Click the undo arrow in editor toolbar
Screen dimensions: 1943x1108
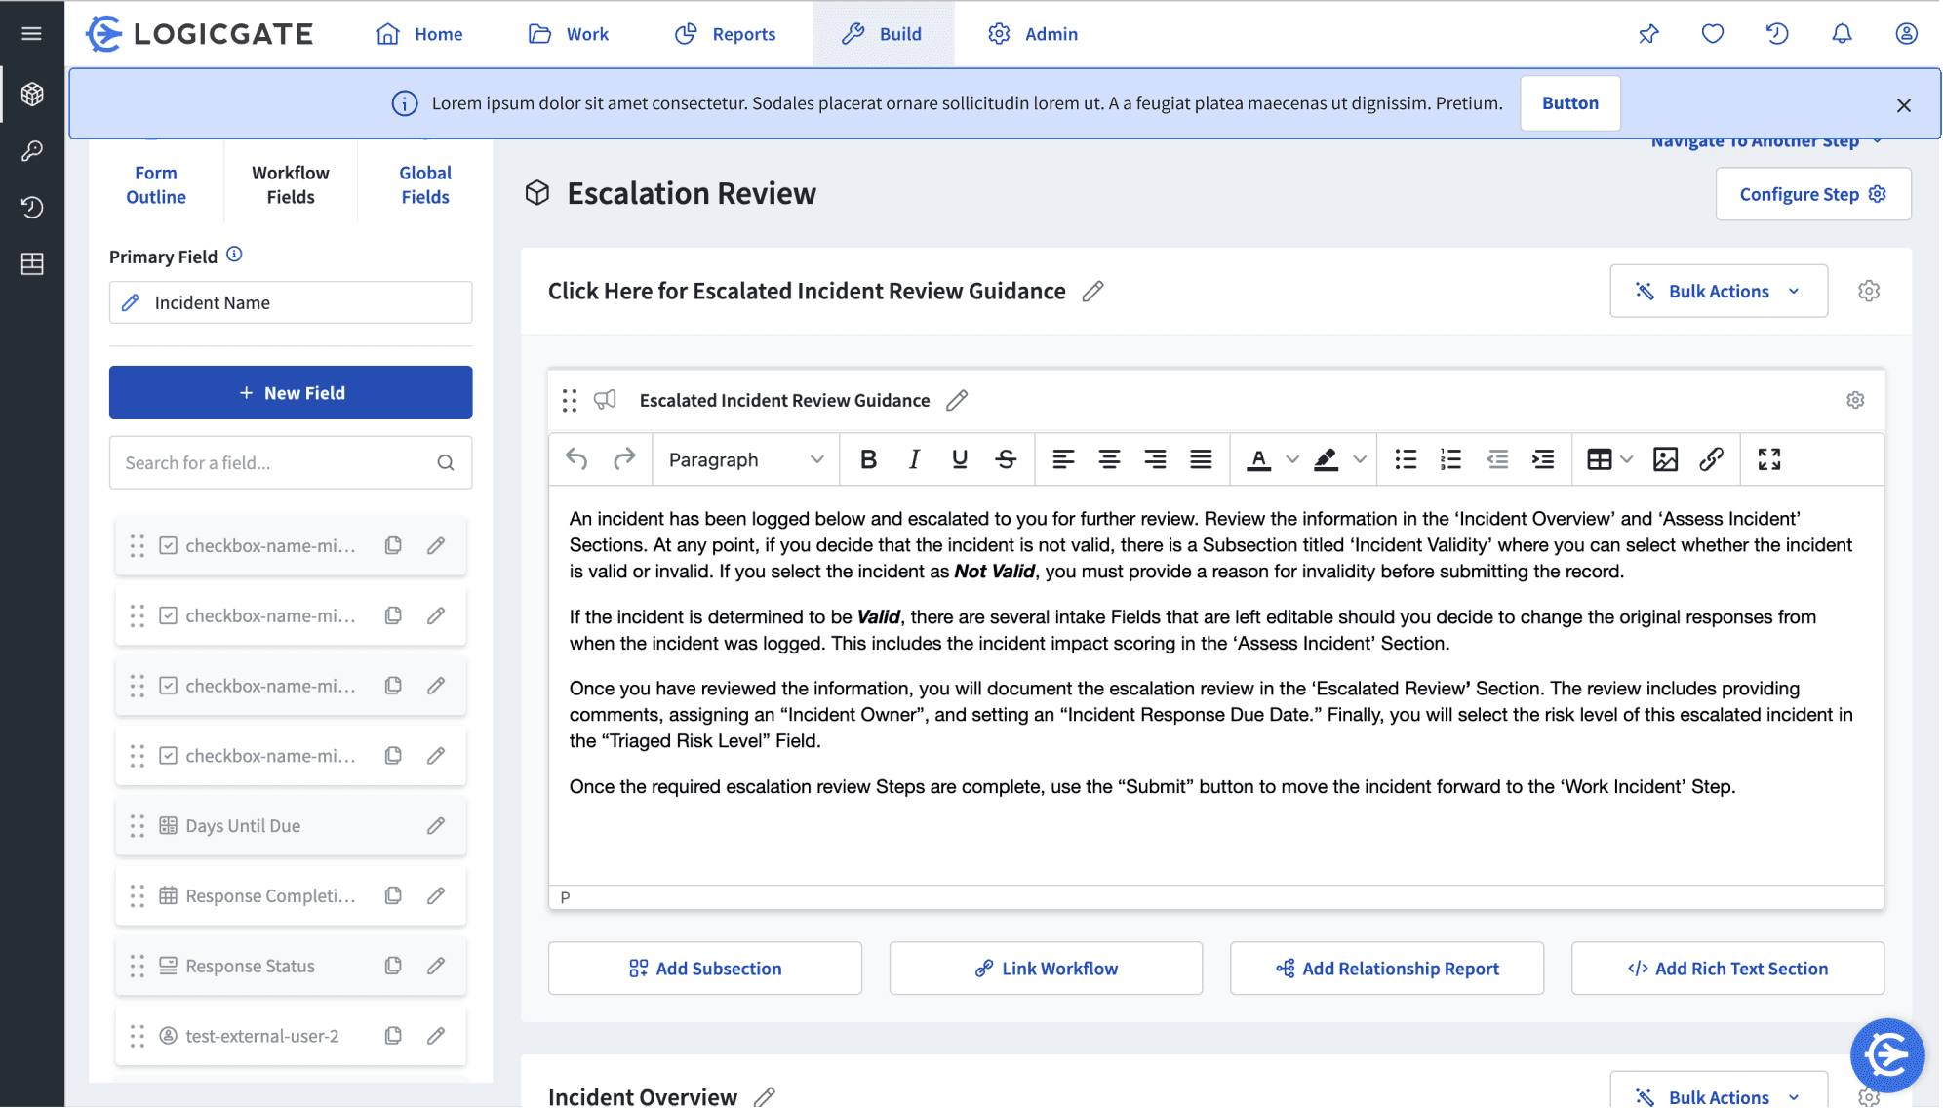576,459
